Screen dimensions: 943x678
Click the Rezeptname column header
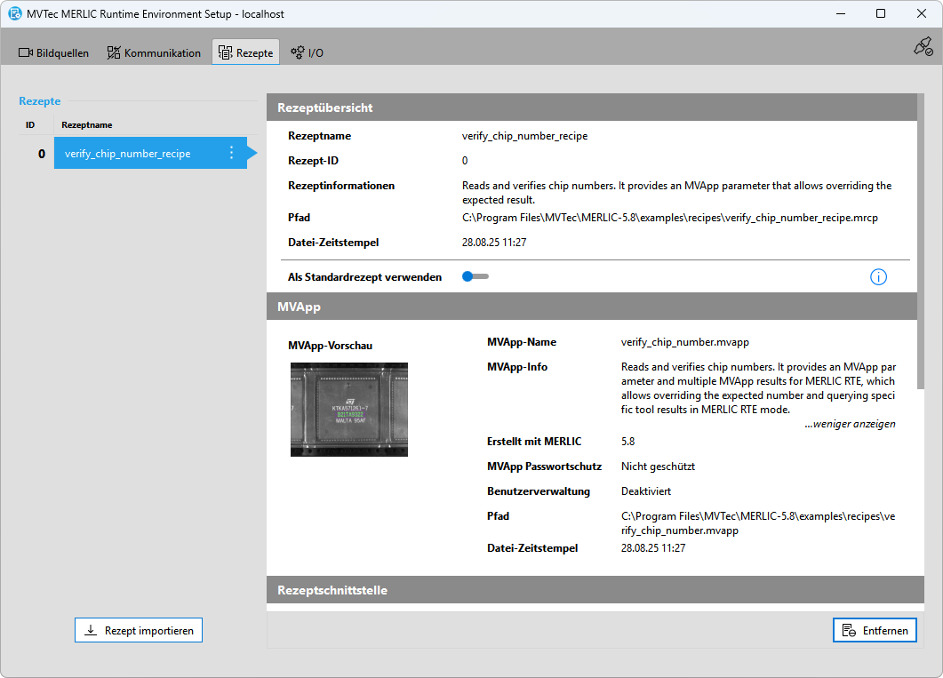pos(87,125)
